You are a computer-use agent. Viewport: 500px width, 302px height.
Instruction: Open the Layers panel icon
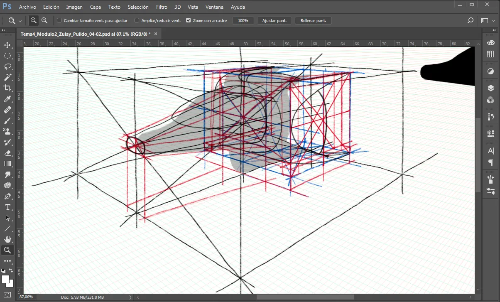tap(490, 88)
